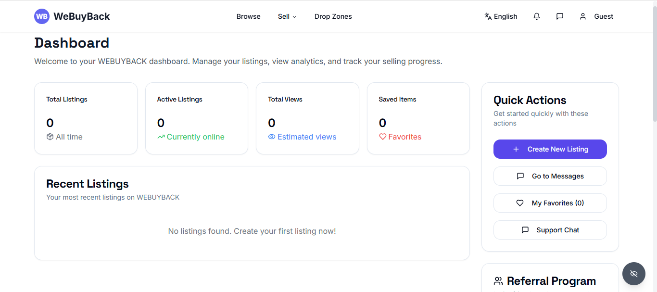Viewport: 657px width, 292px height.
Task: Click the plus icon in Create New Listing
Action: pyautogui.click(x=516, y=149)
